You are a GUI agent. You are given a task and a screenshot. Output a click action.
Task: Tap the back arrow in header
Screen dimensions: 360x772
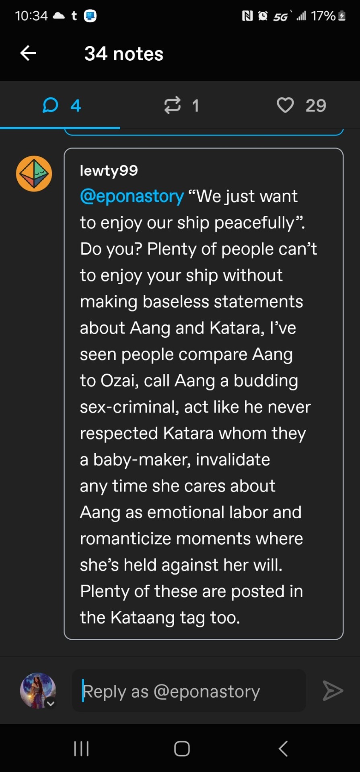(28, 53)
